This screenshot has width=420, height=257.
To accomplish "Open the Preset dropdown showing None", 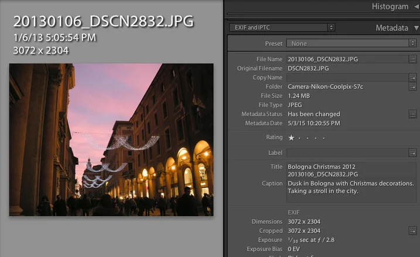I will (x=351, y=43).
